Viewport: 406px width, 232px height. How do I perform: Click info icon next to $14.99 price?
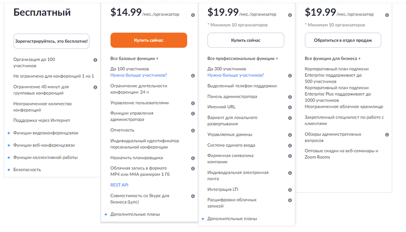pos(193,15)
